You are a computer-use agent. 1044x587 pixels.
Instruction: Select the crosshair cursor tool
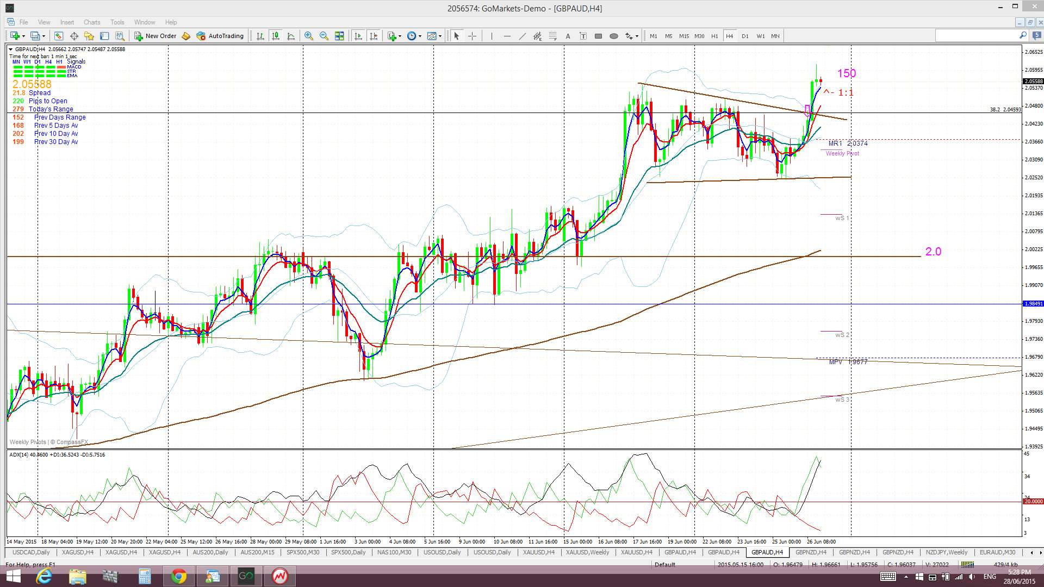pos(472,36)
